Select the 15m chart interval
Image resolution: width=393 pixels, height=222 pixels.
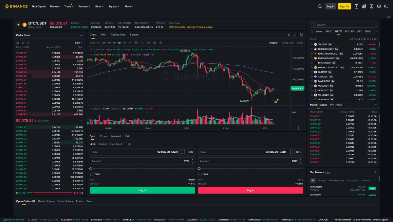(x=103, y=43)
